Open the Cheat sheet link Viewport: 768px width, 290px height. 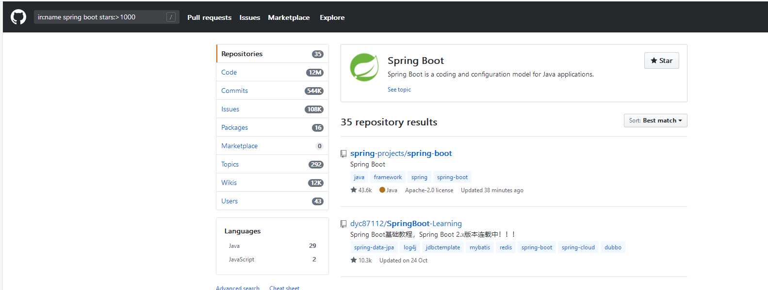click(x=284, y=288)
